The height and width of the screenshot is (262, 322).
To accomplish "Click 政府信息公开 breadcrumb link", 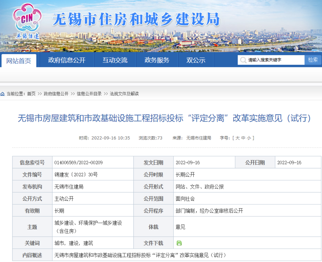I will click(56, 94).
